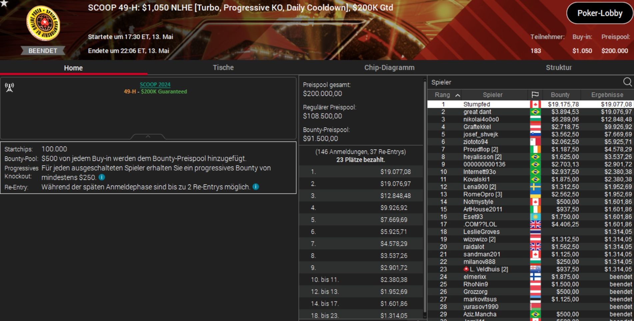Click the Poker-Lobby button
Viewport: 634px width, 321px height.
pyautogui.click(x=600, y=13)
